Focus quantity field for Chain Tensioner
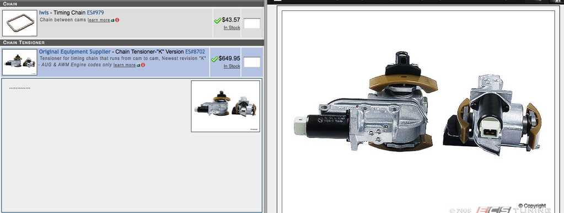 point(252,62)
